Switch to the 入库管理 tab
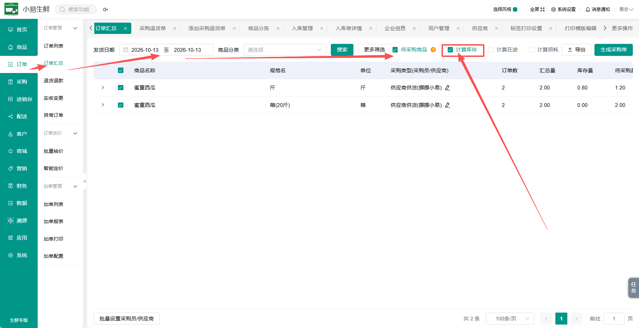639x328 pixels. point(302,28)
